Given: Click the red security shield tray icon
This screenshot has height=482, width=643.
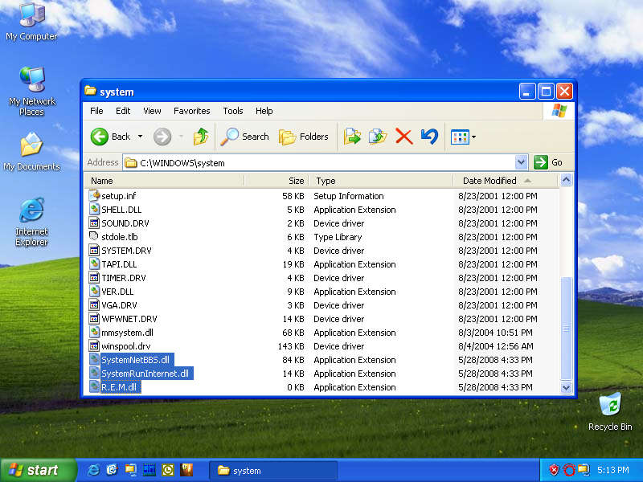Looking at the screenshot, I should click(x=554, y=470).
